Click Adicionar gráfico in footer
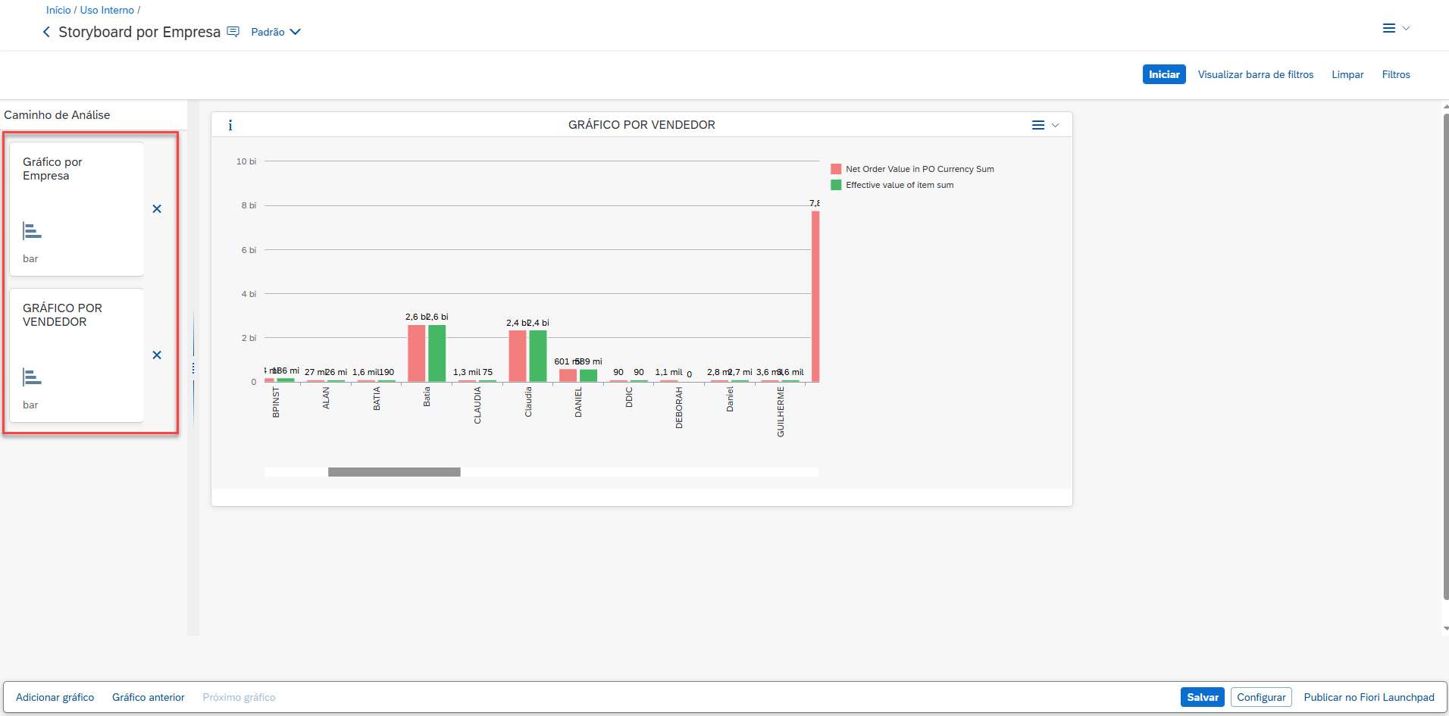The width and height of the screenshot is (1449, 716). tap(55, 697)
